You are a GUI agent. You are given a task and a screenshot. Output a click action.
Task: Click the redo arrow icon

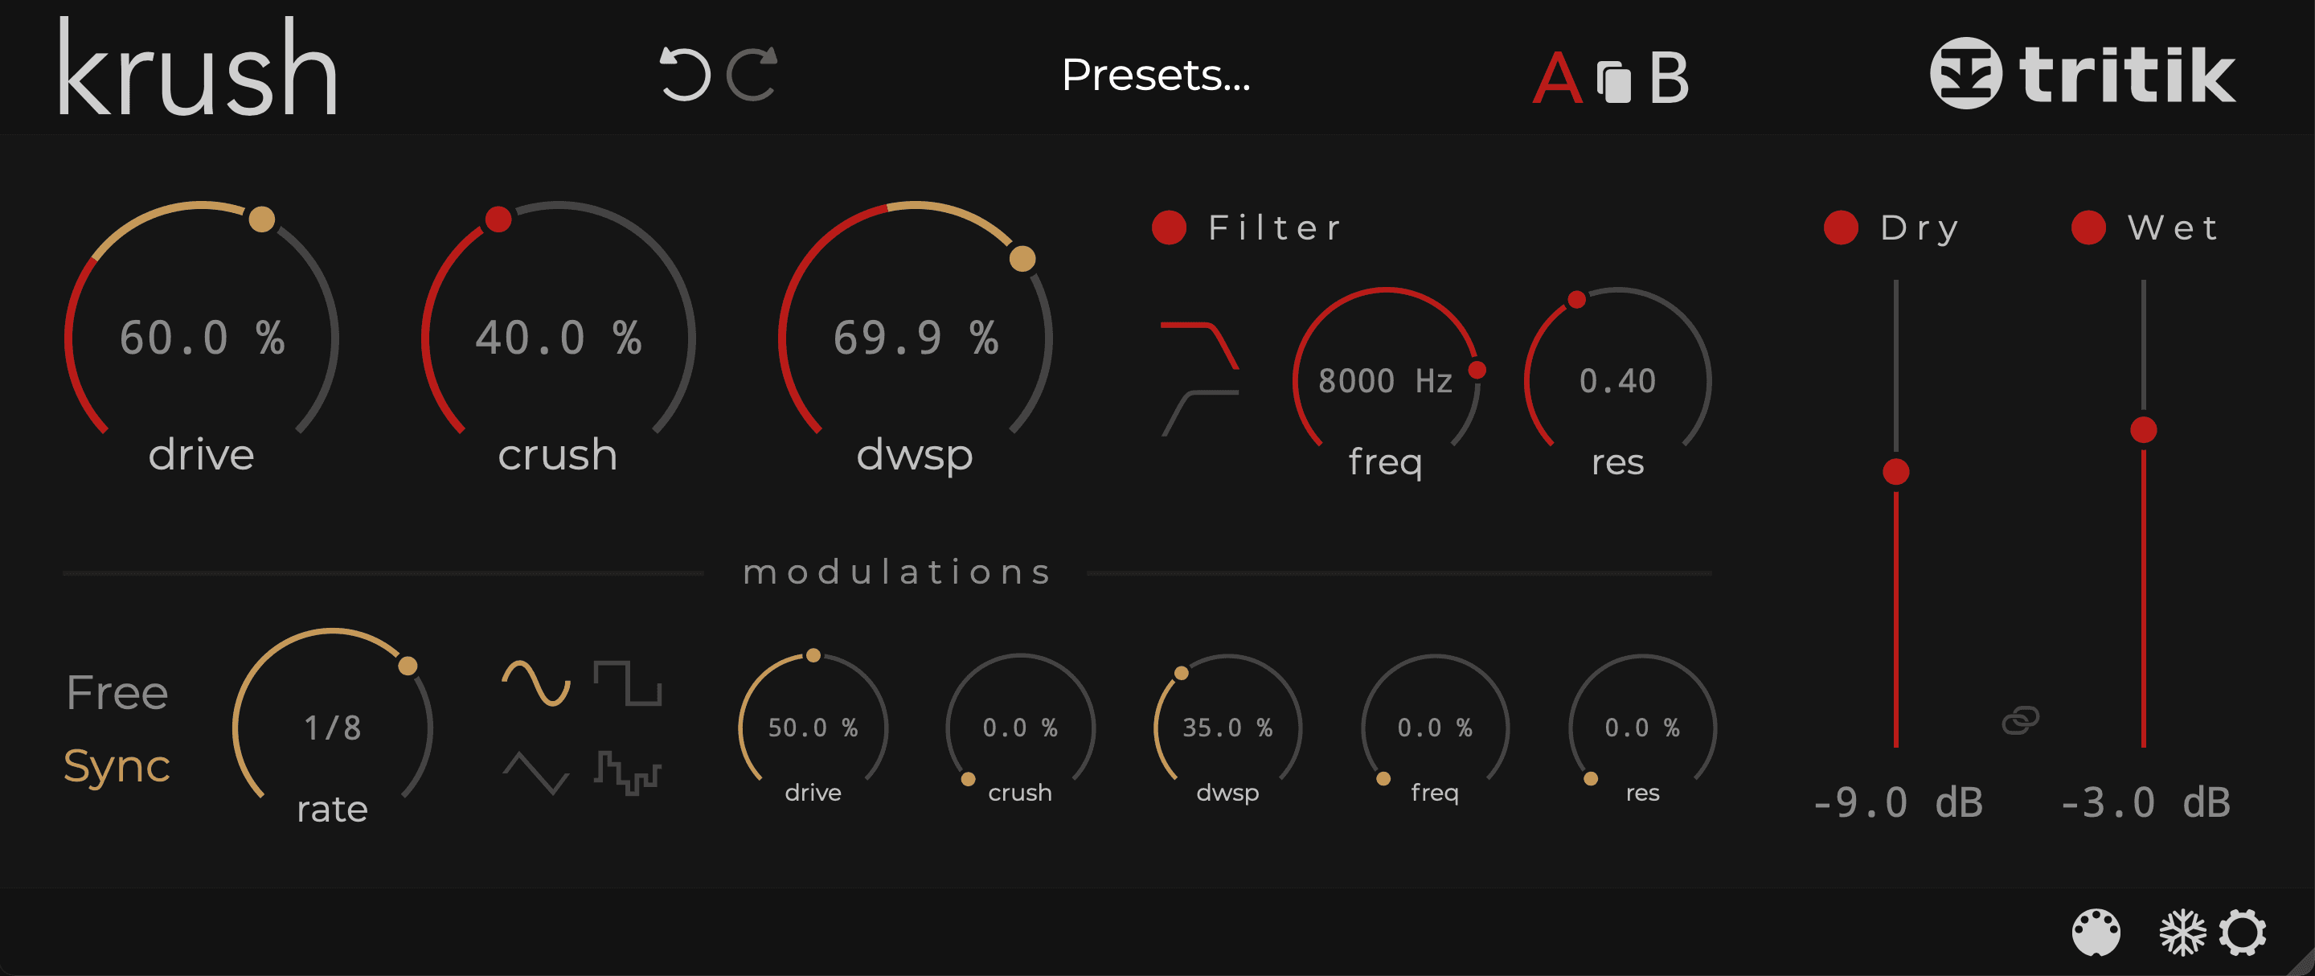[752, 73]
